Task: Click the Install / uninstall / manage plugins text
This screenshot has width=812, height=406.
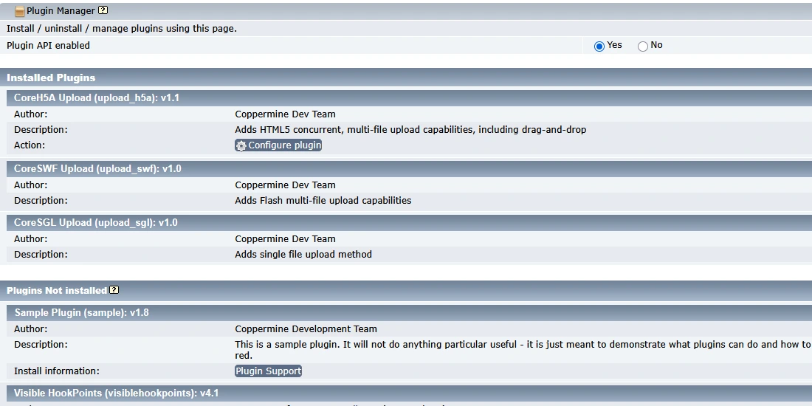Action: (122, 29)
